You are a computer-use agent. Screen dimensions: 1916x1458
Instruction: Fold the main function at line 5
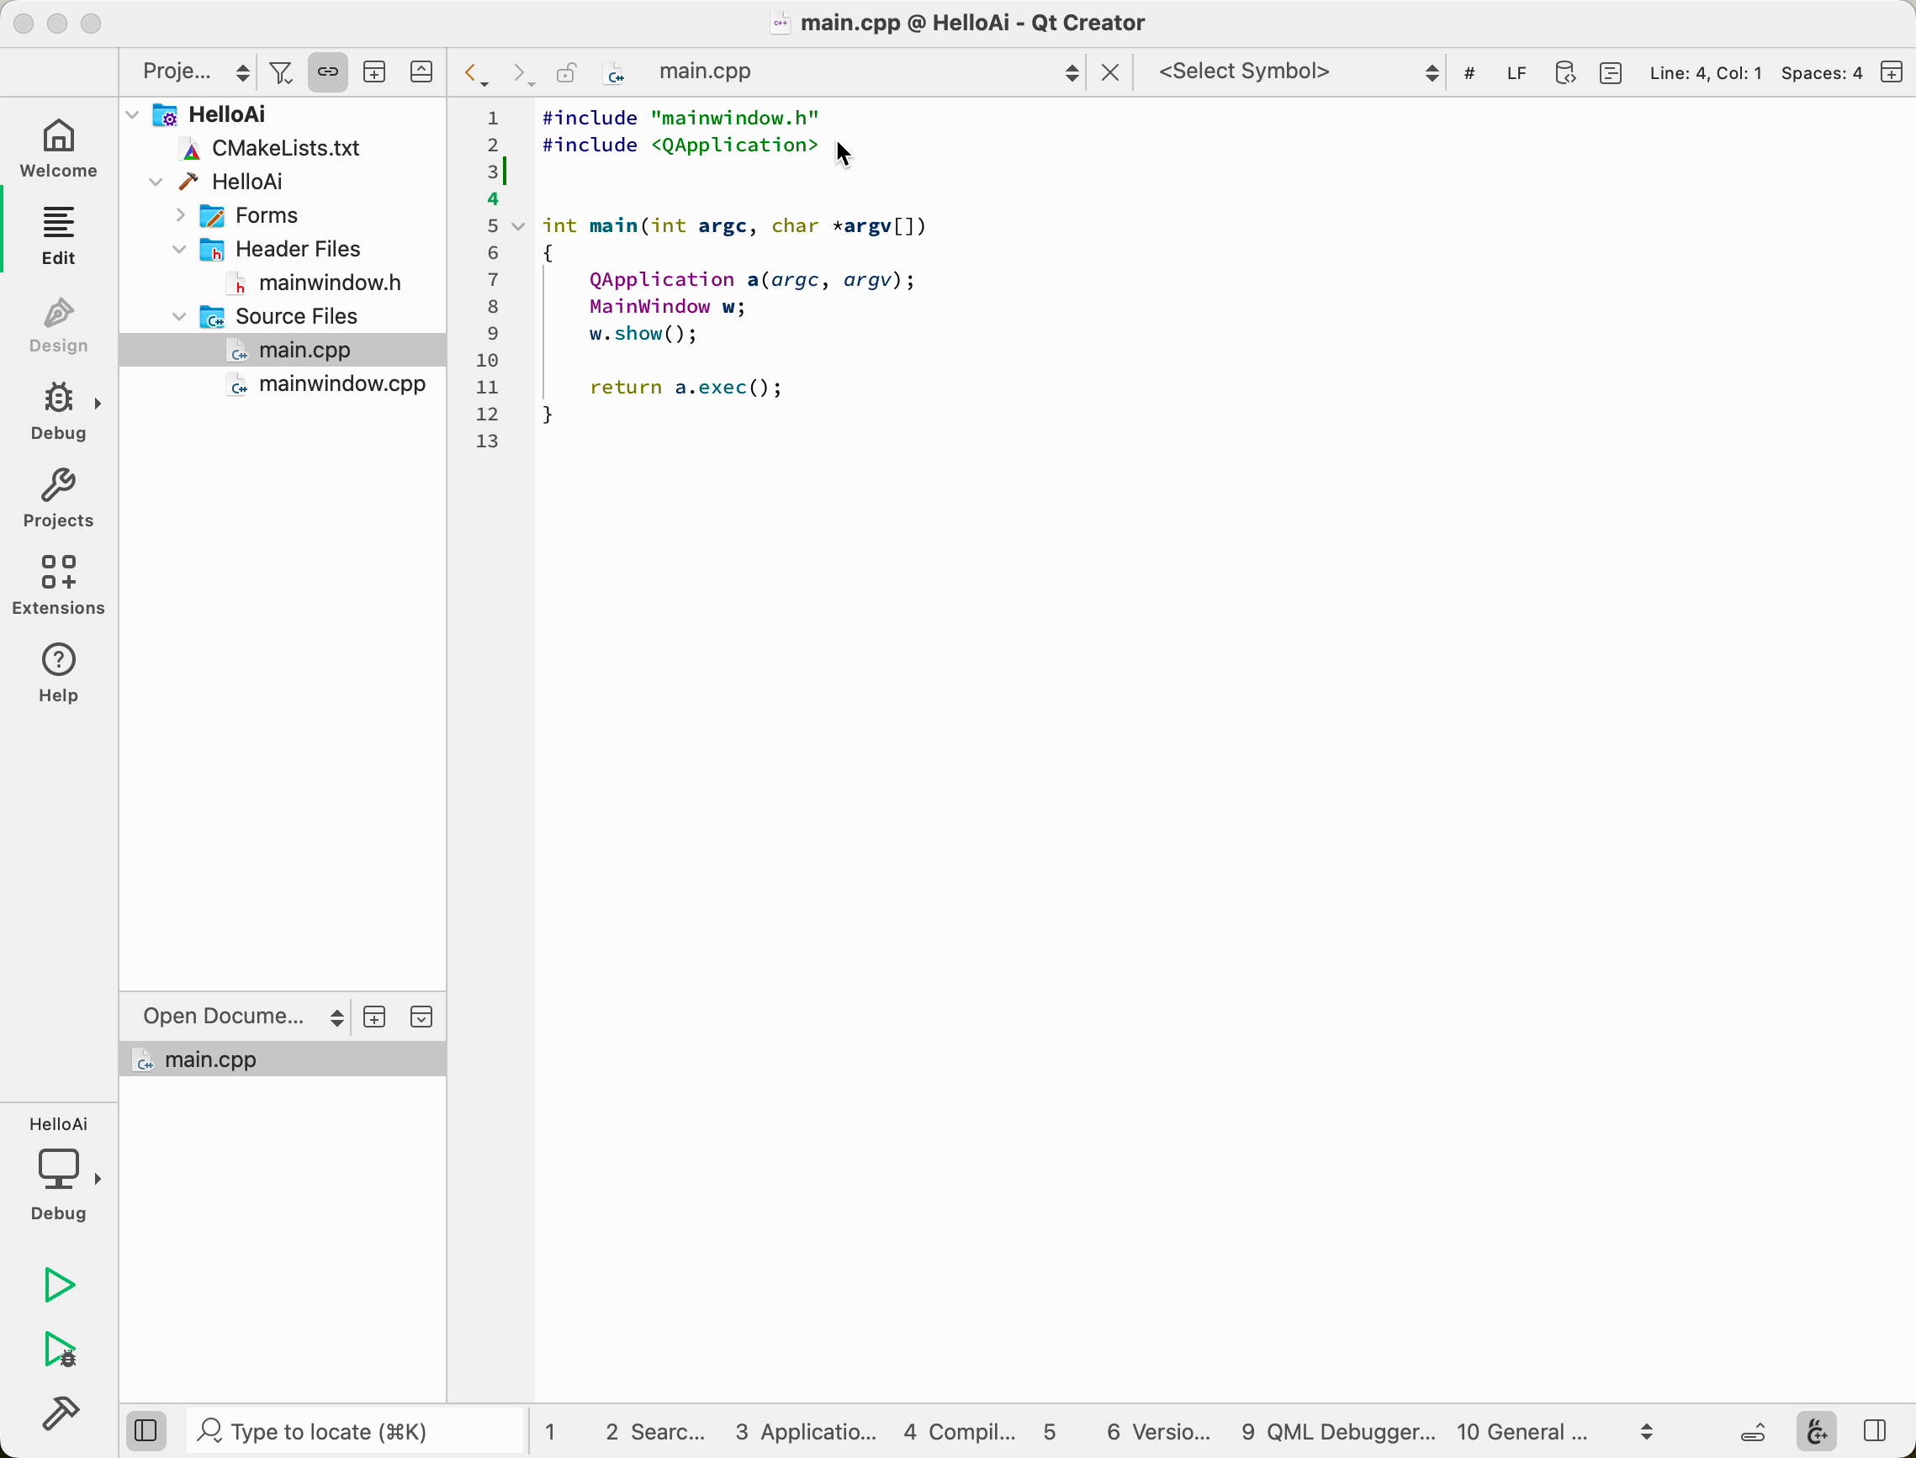[518, 226]
